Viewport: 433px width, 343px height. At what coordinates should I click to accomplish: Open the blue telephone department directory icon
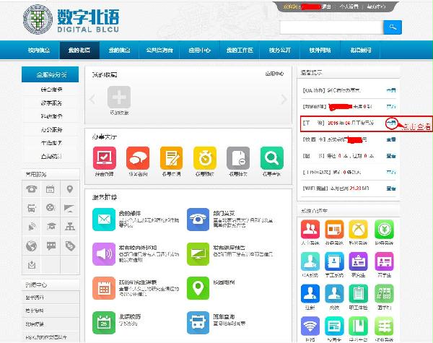(x=198, y=218)
